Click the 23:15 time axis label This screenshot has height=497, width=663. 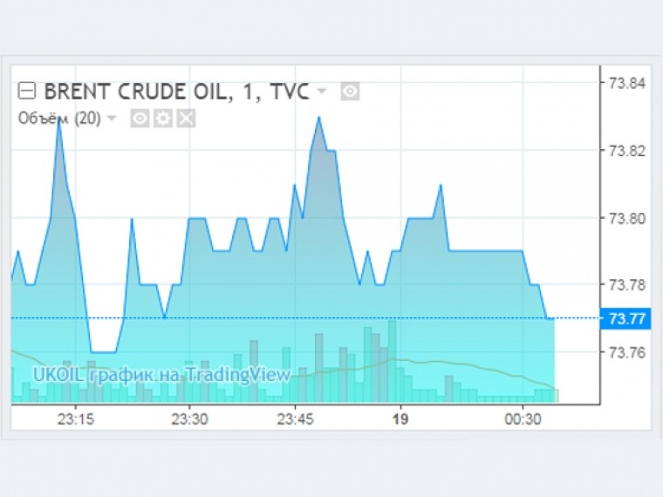coord(76,419)
